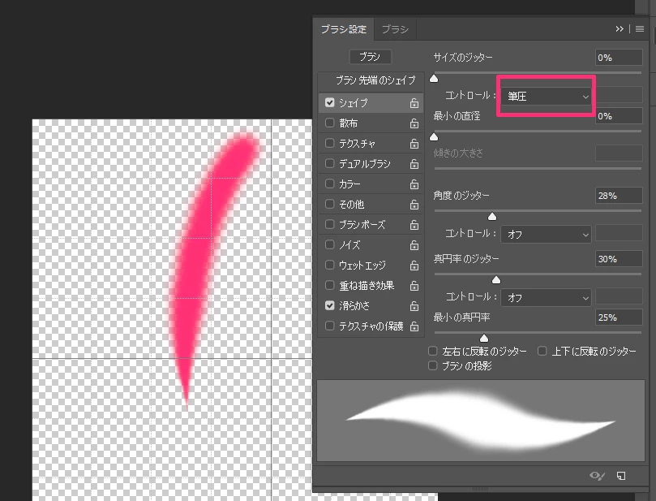Toggle lock icon for その他 row
This screenshot has height=501, width=656.
414,205
